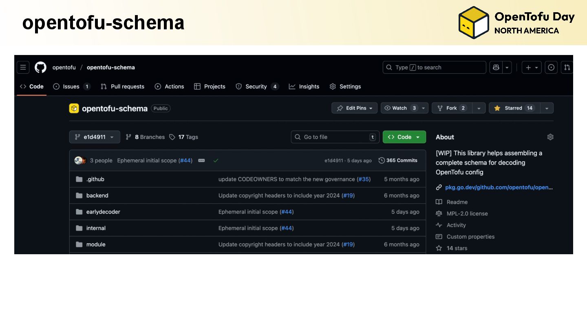Open pull request #35 link
Image resolution: width=587 pixels, height=330 pixels.
tap(364, 179)
